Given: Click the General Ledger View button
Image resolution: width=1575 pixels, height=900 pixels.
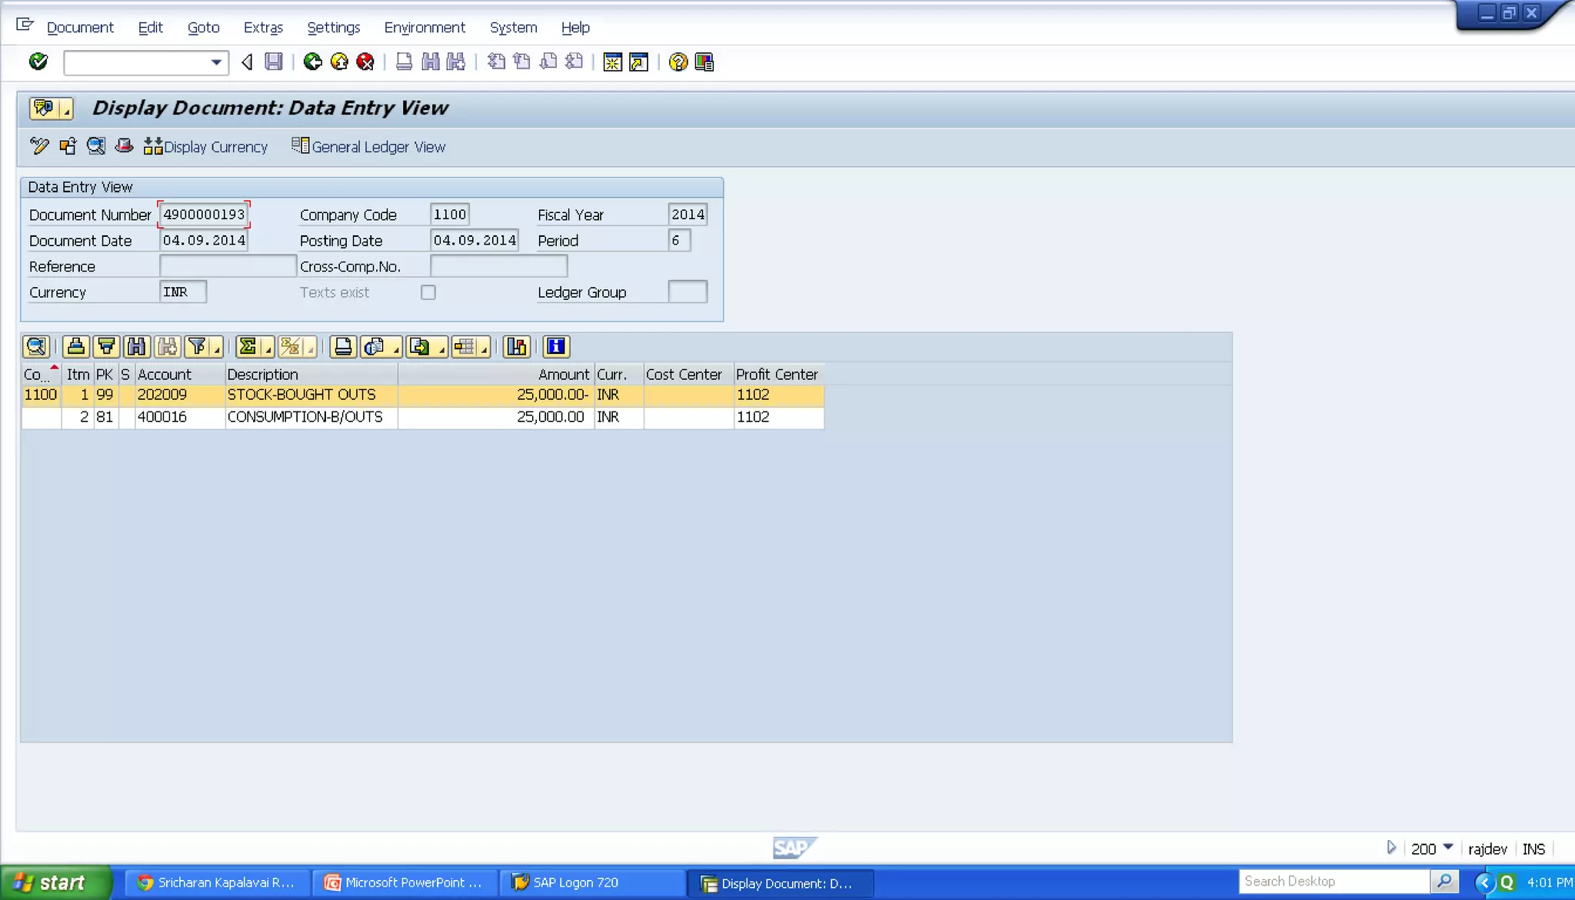Looking at the screenshot, I should click(368, 146).
